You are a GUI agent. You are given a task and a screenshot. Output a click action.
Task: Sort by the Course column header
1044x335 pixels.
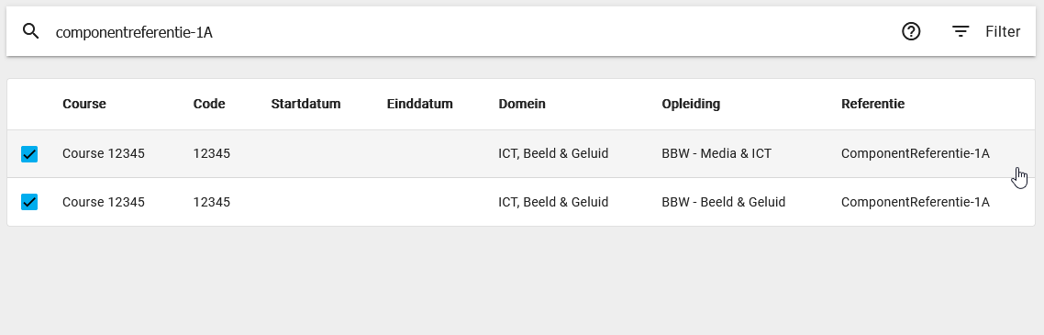coord(83,104)
